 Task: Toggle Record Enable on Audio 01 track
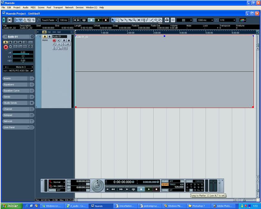(54, 40)
